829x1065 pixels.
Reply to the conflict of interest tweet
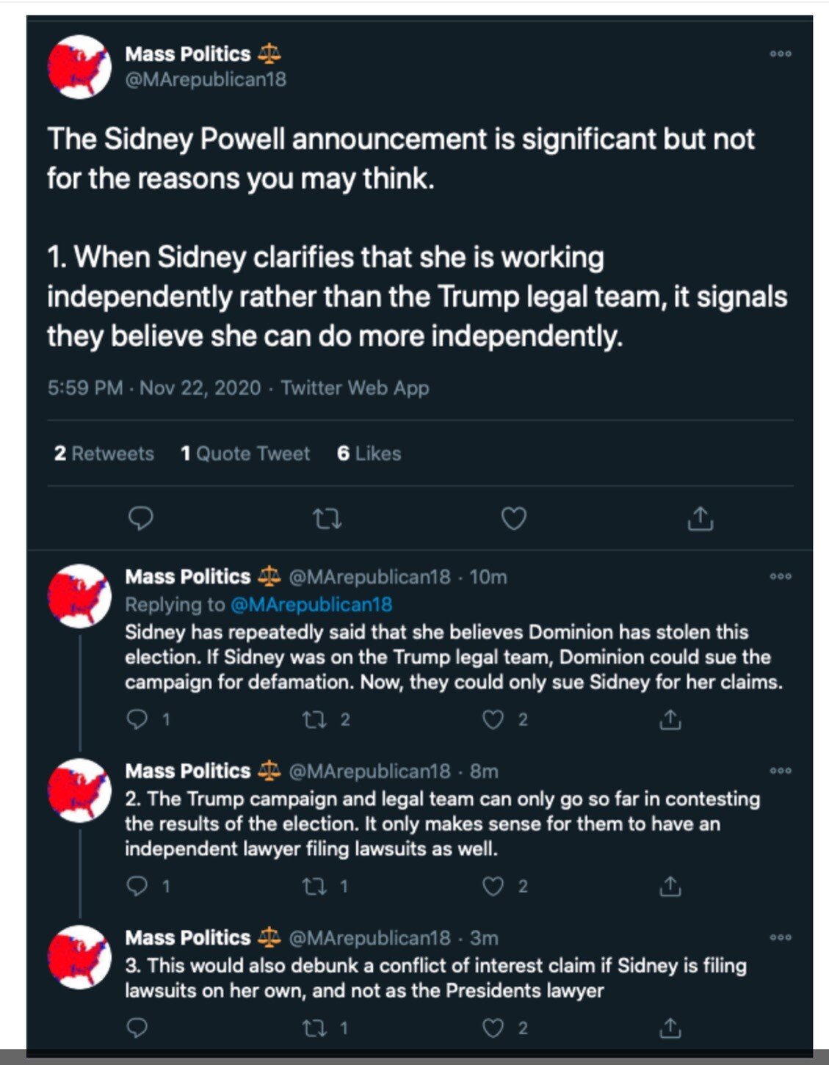[137, 1028]
